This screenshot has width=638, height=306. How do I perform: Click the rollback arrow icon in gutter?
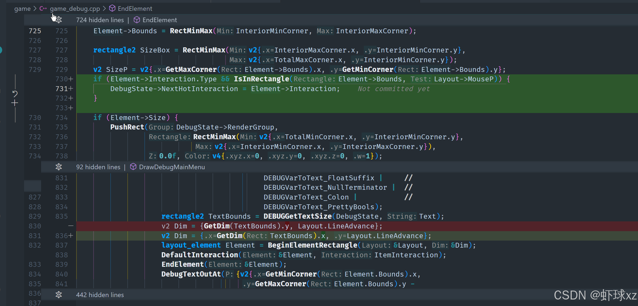(15, 94)
